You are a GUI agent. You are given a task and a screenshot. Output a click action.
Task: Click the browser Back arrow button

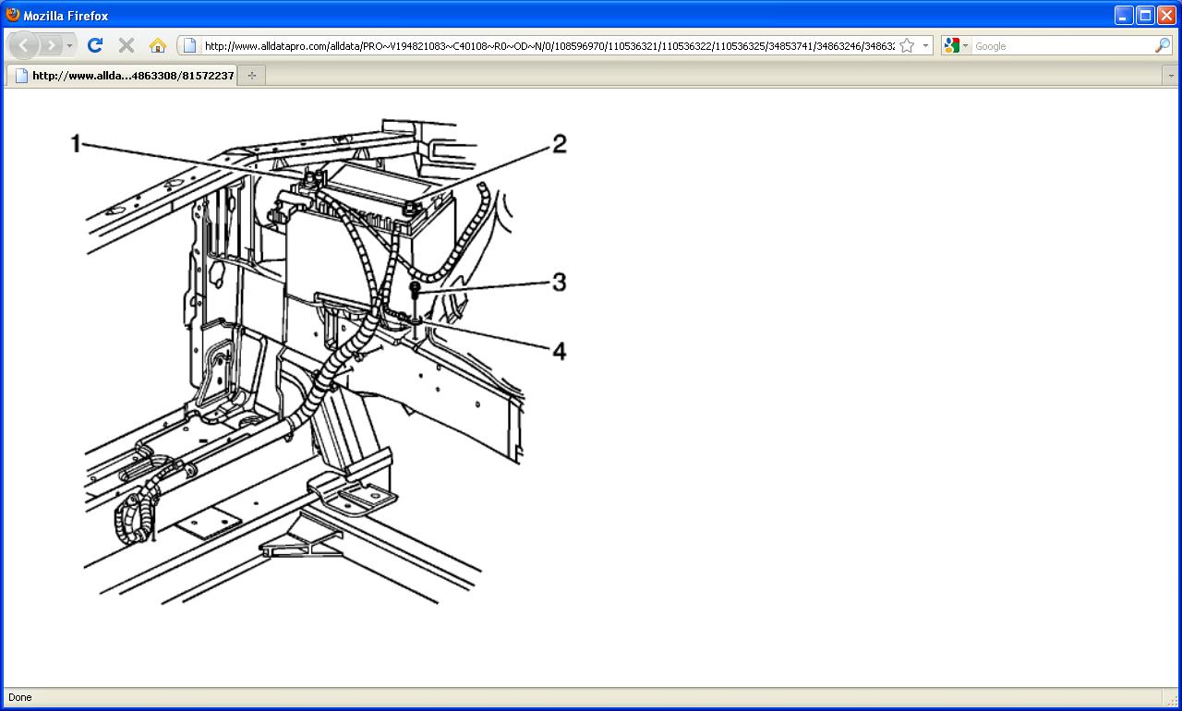pyautogui.click(x=23, y=45)
